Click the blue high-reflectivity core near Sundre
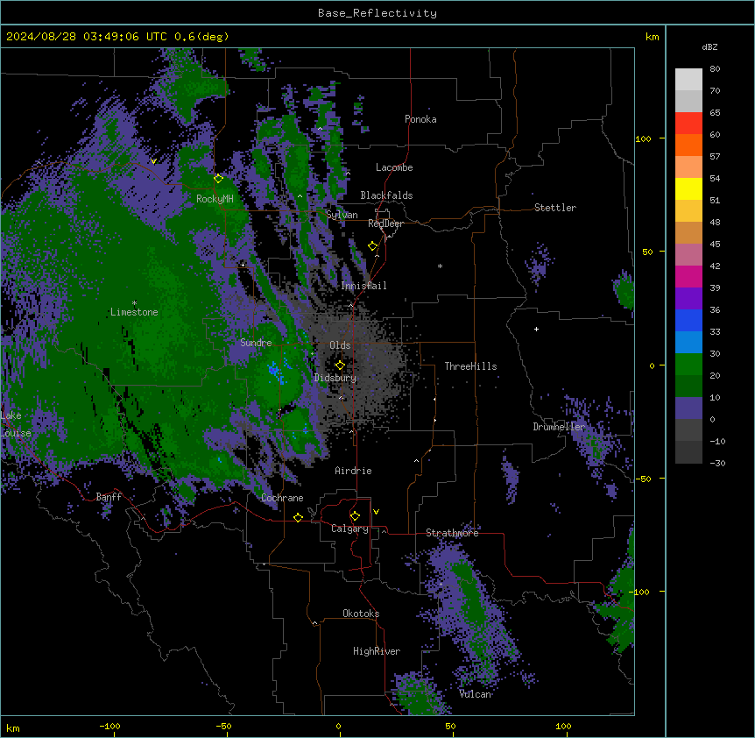 click(x=274, y=370)
